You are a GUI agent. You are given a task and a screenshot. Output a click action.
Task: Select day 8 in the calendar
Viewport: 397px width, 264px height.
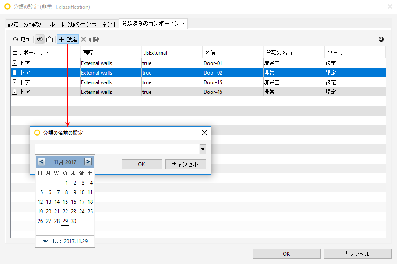67,192
